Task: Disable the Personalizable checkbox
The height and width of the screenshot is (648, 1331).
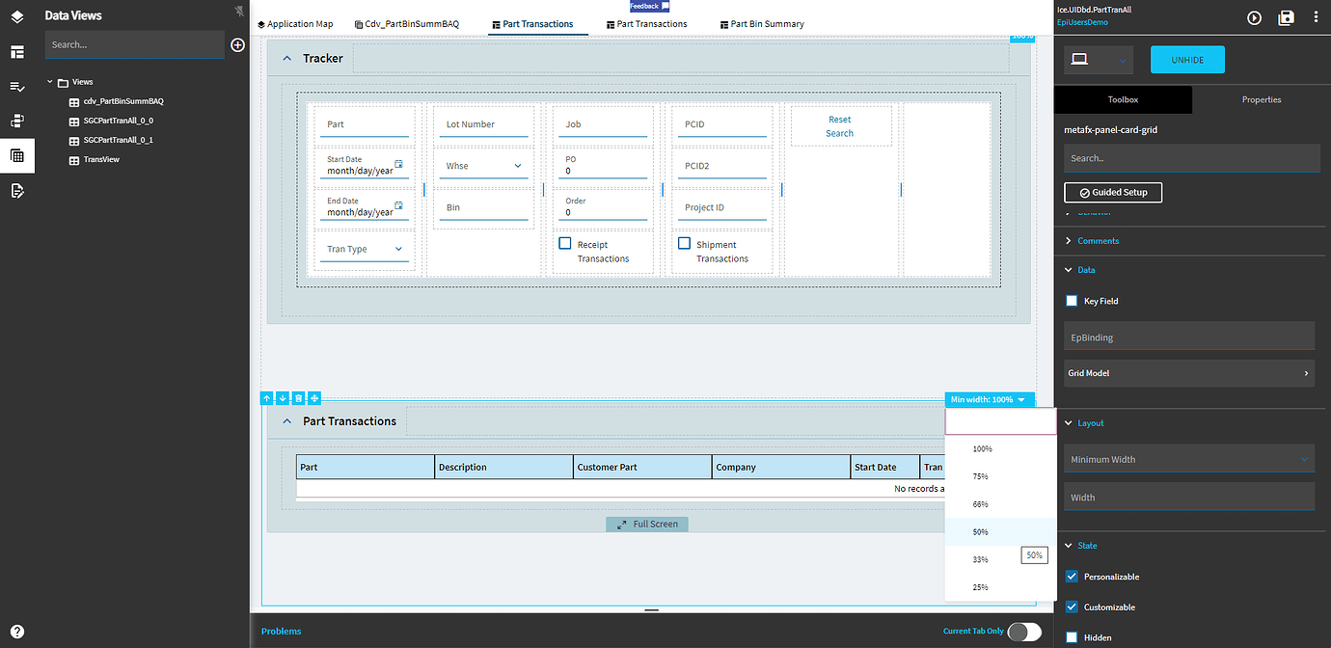Action: click(1071, 576)
